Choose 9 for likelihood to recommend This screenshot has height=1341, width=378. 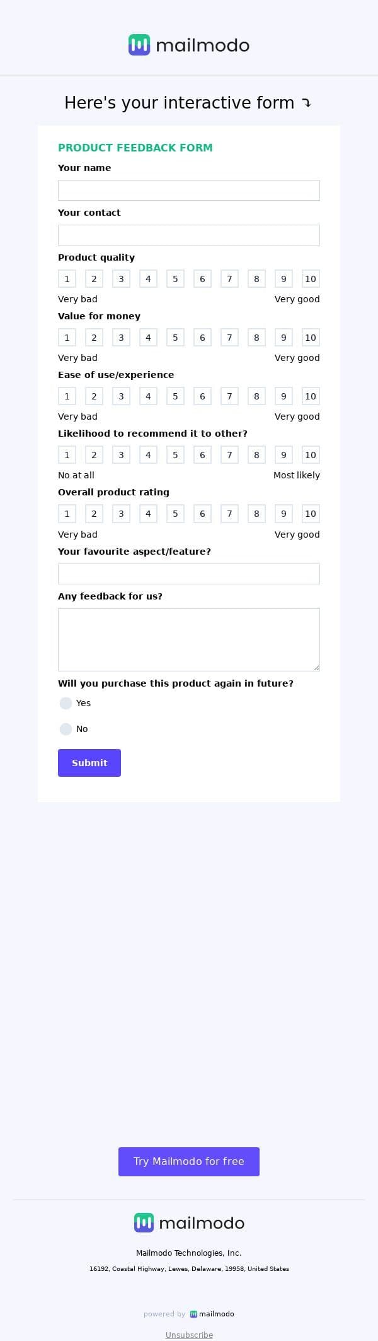[283, 455]
